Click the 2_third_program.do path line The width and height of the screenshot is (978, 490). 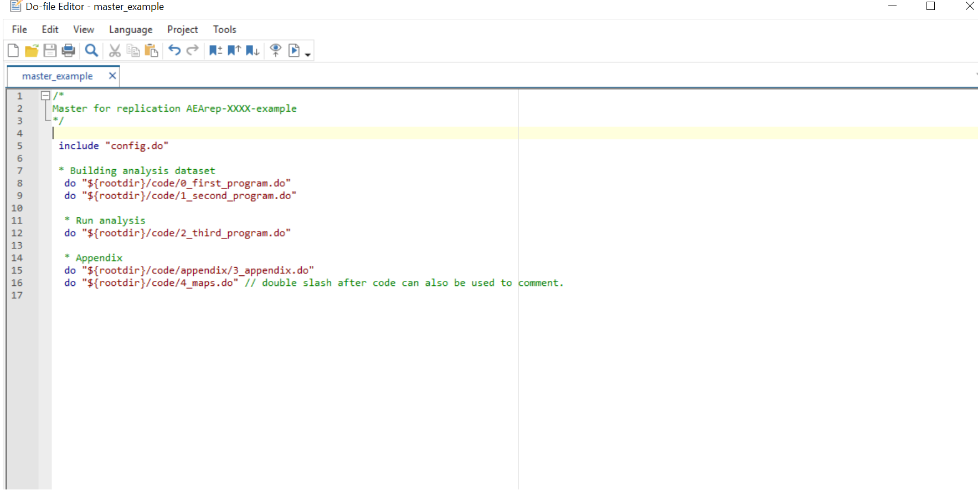click(178, 233)
